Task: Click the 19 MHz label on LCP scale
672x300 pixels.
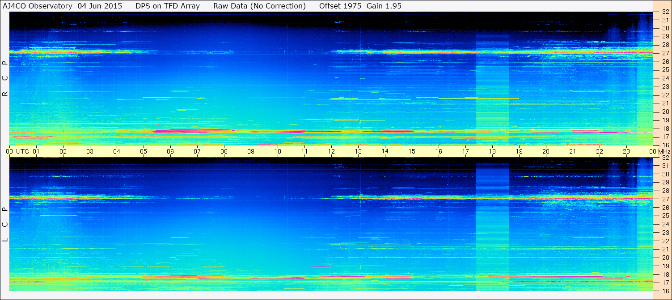Action: (665, 266)
